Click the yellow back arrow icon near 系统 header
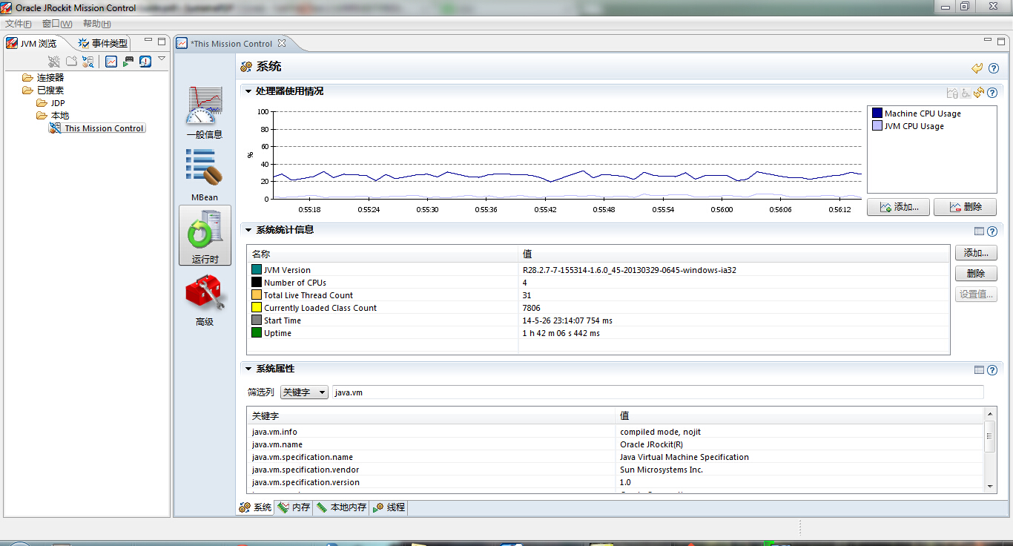Image resolution: width=1013 pixels, height=546 pixels. click(977, 68)
